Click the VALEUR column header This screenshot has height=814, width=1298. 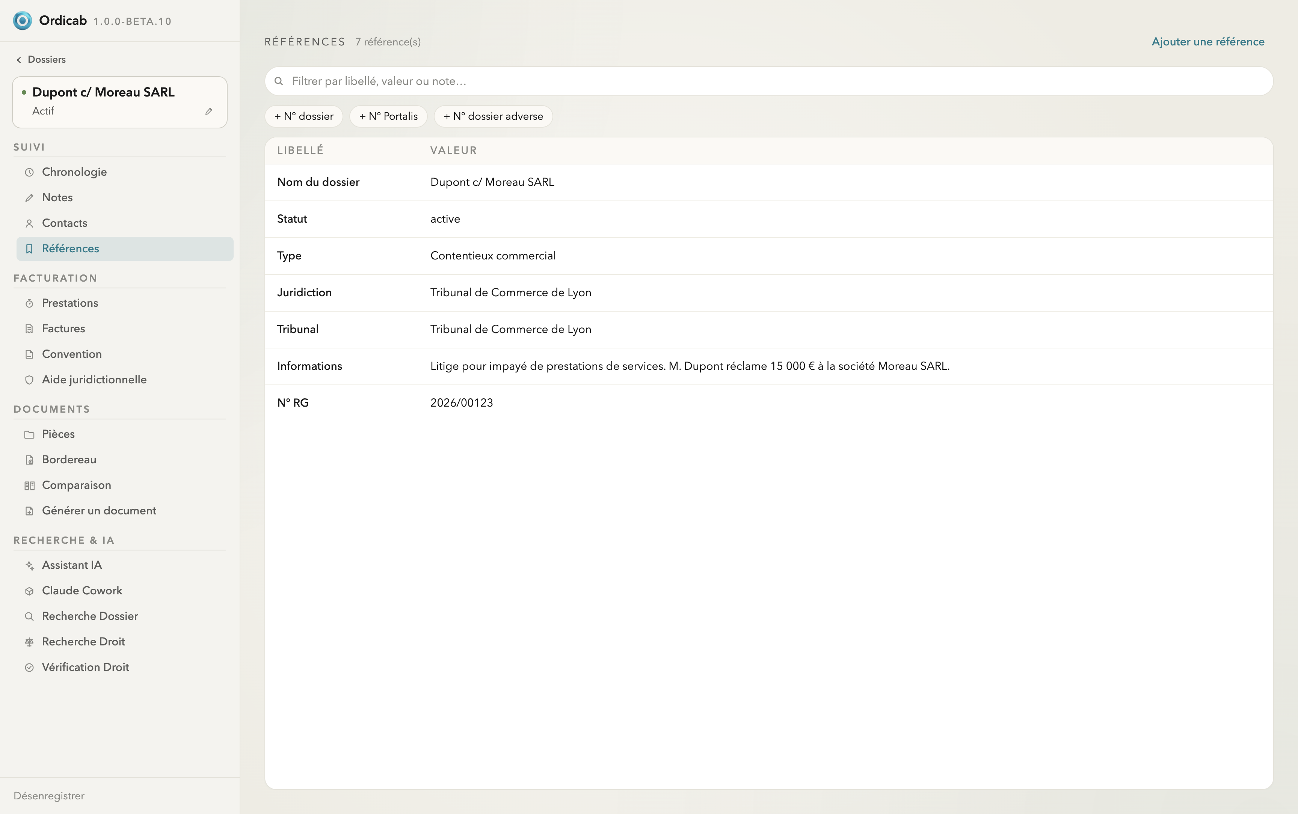coord(453,151)
